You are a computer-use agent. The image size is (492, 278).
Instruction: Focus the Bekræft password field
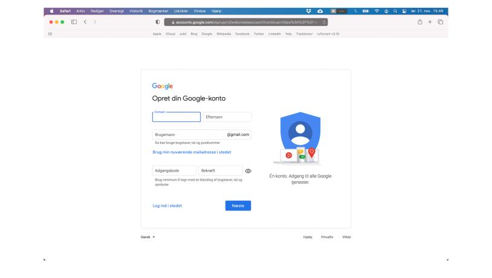[x=221, y=170]
